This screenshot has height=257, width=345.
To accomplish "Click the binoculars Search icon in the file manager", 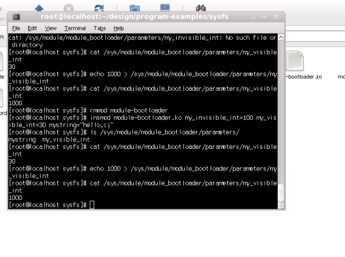I will (201, 8).
